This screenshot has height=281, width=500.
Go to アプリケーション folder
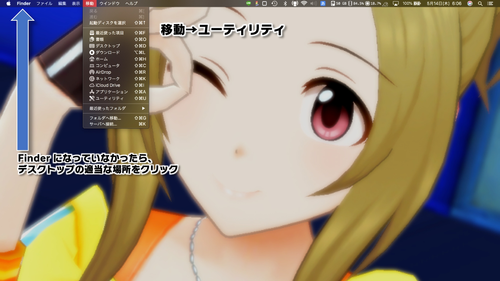pos(116,92)
